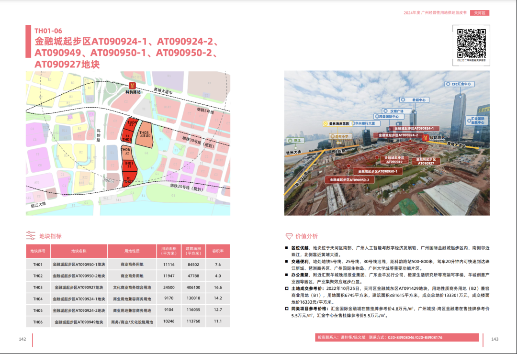Select the 君超中心 building marker
Image resolution: width=517 pixels, height=354 pixels.
[x=419, y=100]
